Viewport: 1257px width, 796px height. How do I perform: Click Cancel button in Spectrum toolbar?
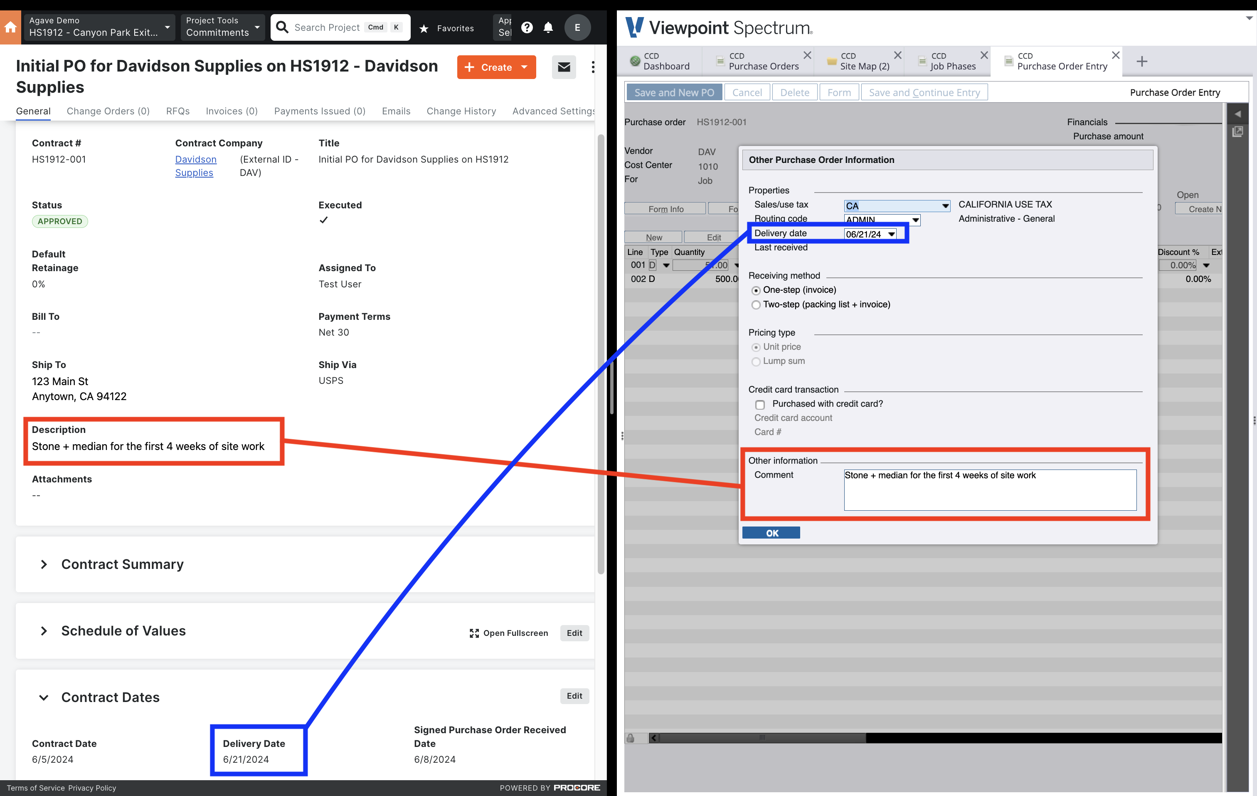[747, 92]
